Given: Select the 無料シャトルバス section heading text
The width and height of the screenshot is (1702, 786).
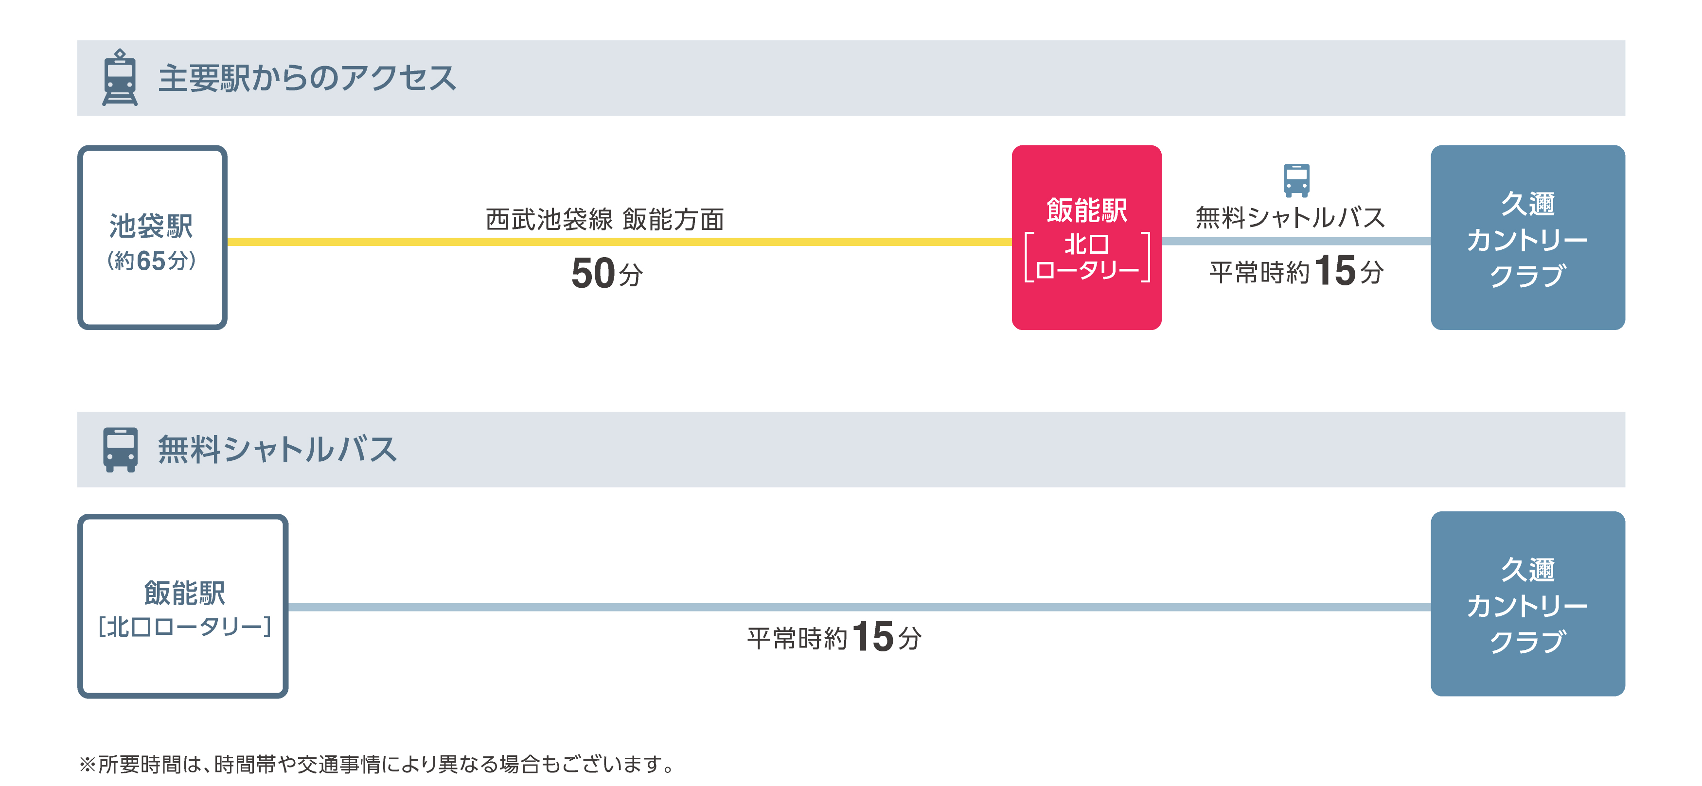Looking at the screenshot, I should coord(277,450).
